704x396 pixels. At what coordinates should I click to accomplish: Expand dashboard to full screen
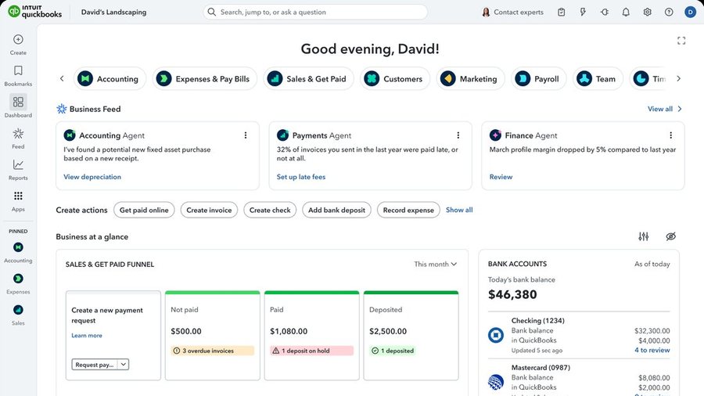click(x=681, y=41)
